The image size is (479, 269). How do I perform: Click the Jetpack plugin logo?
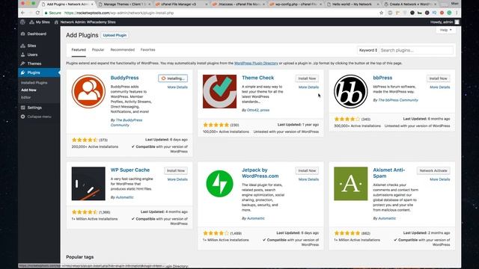219,184
